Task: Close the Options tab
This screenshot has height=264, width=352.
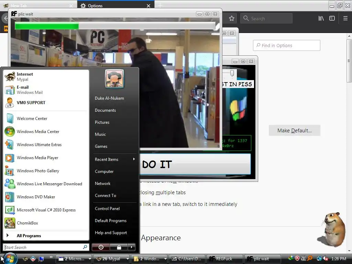Action: point(148,6)
